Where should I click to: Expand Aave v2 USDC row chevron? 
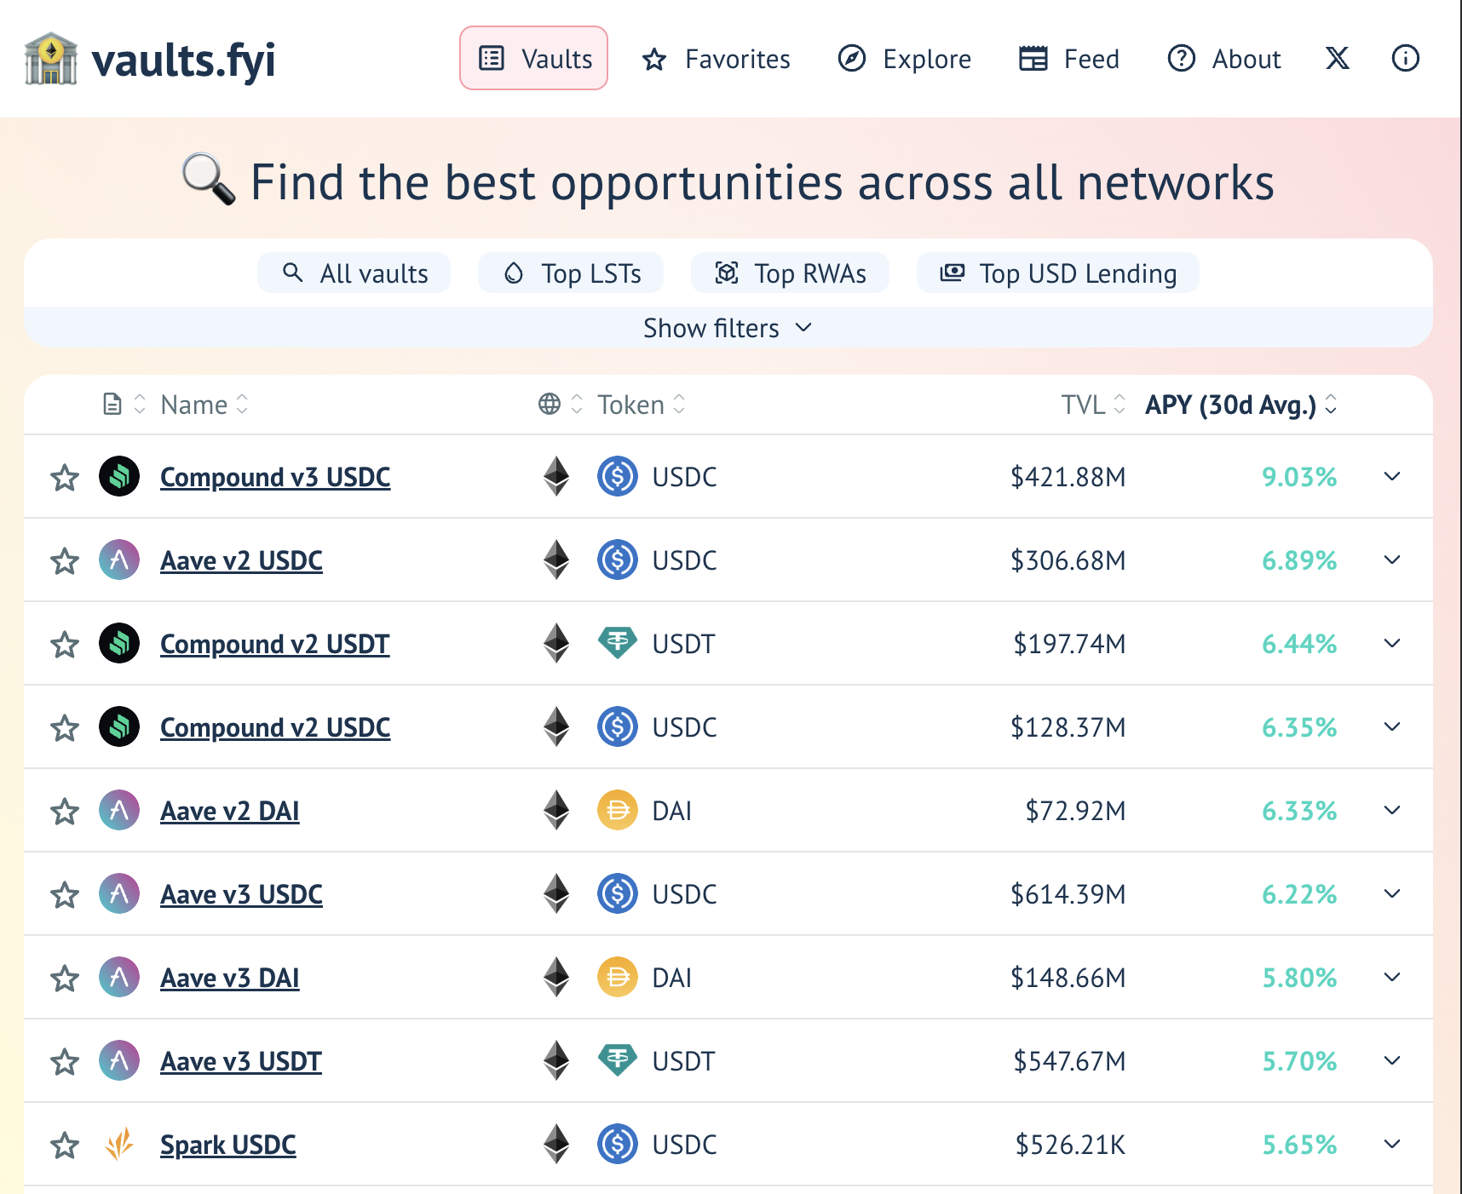1392,560
